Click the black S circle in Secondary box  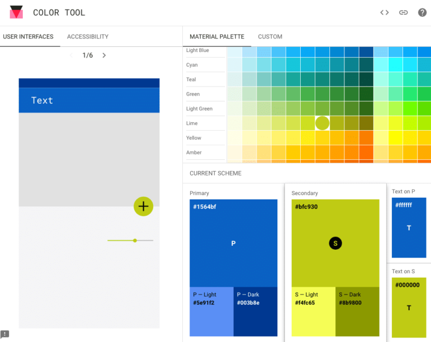pyautogui.click(x=335, y=243)
